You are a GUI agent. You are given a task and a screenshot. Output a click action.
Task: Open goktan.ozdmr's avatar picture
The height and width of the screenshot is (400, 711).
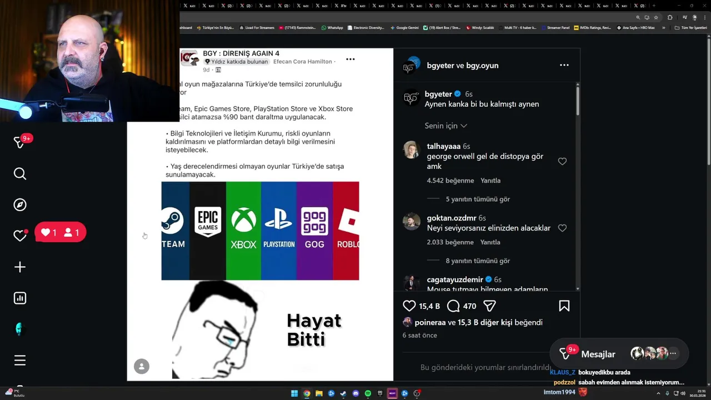point(412,221)
